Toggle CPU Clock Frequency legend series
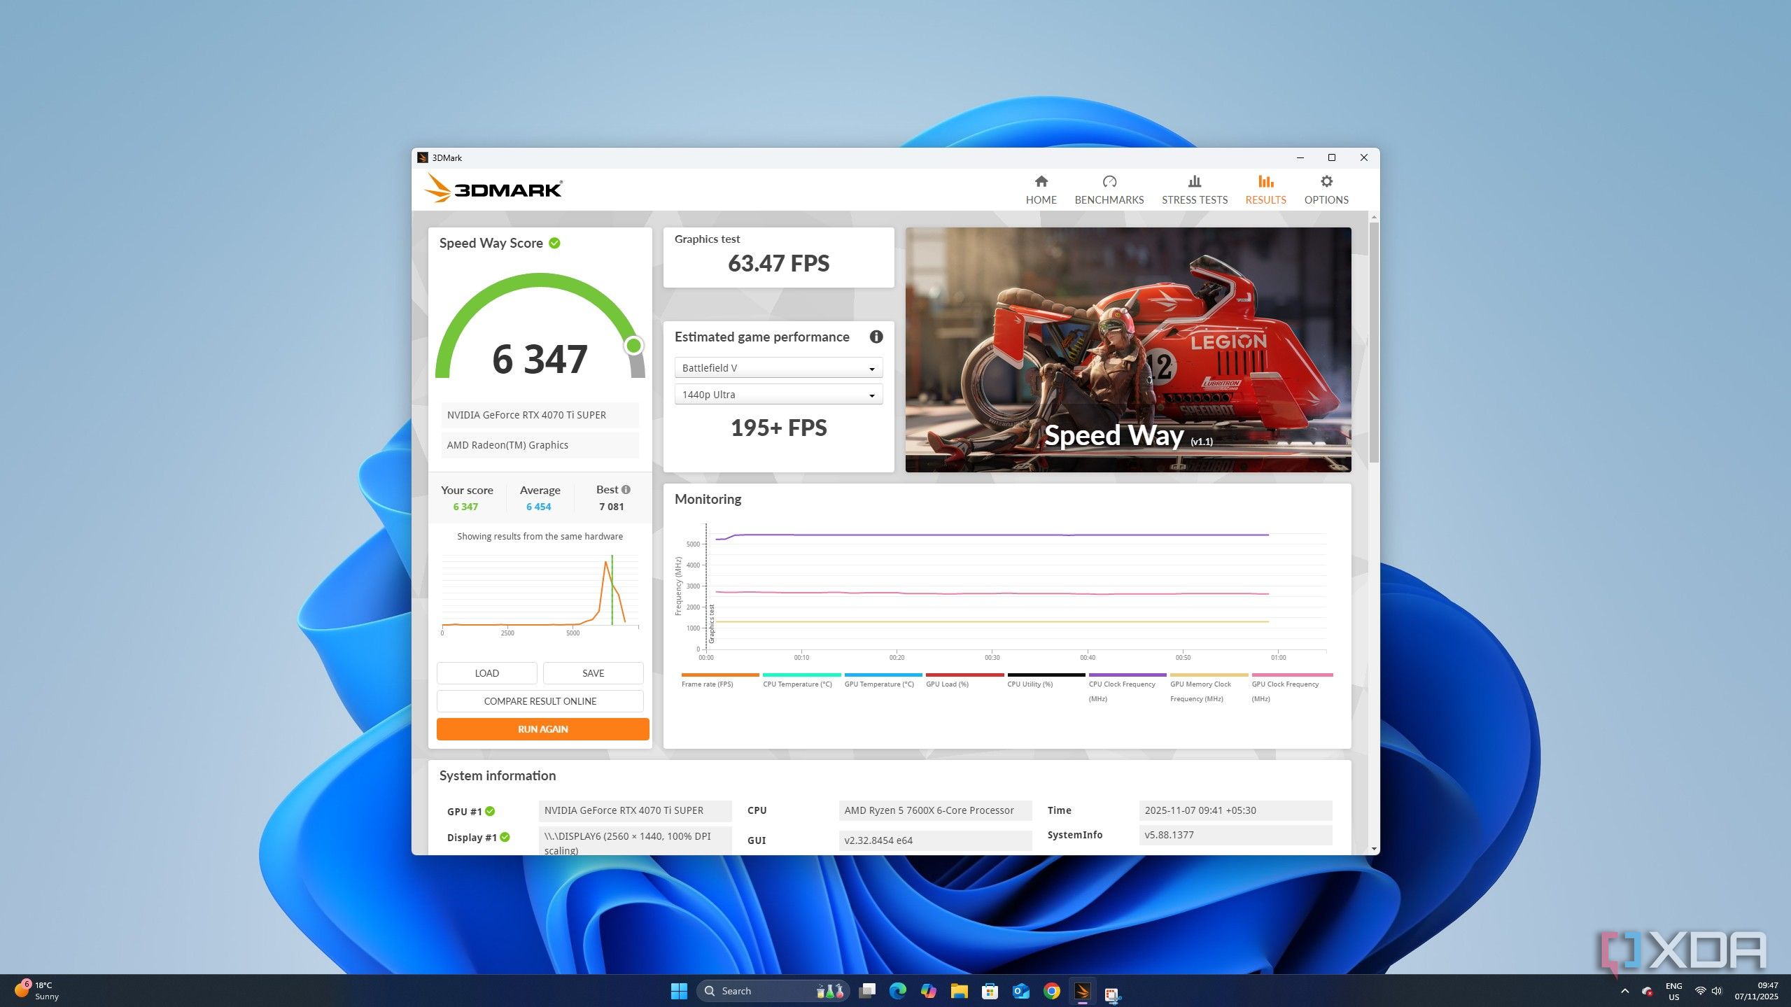 (1121, 684)
